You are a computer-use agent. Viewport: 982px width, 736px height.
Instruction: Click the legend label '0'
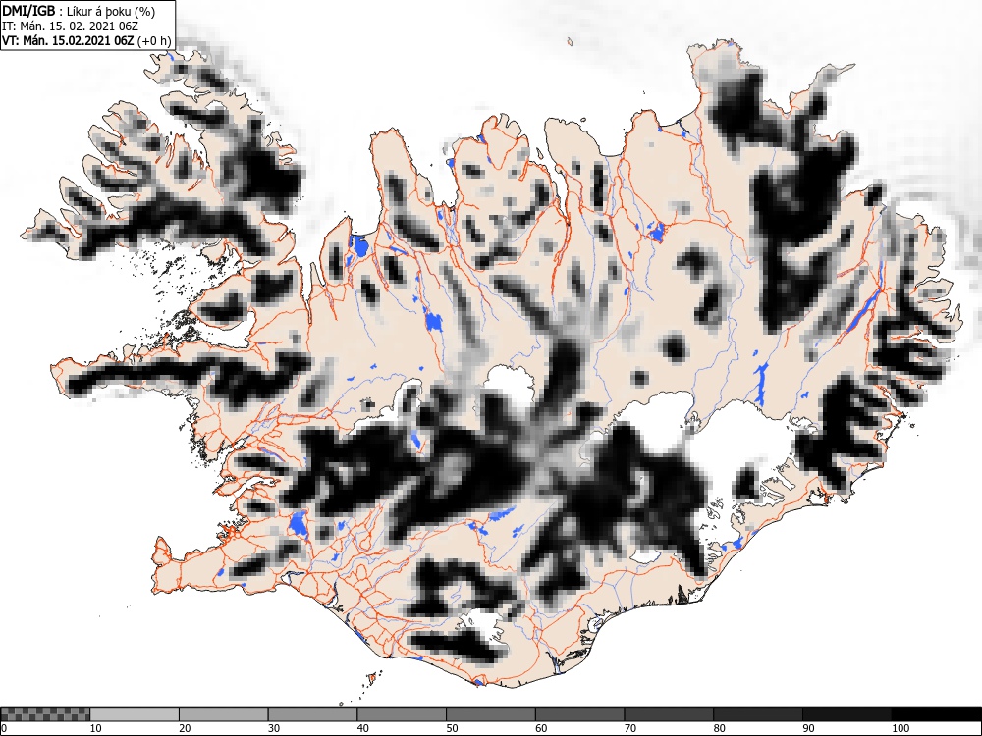[x=4, y=728]
